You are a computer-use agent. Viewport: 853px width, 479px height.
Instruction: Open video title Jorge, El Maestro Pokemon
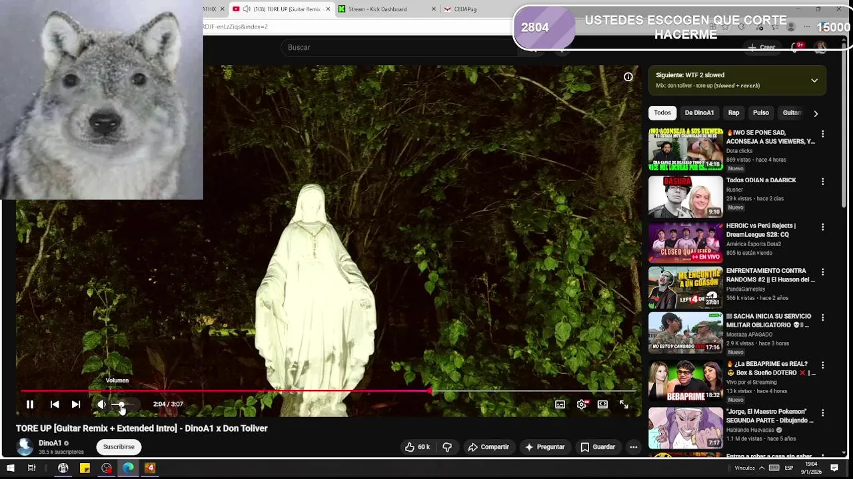[x=770, y=416]
